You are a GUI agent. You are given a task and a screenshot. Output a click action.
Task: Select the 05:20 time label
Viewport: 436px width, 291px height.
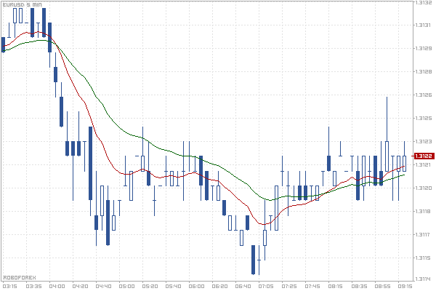tap(150, 286)
